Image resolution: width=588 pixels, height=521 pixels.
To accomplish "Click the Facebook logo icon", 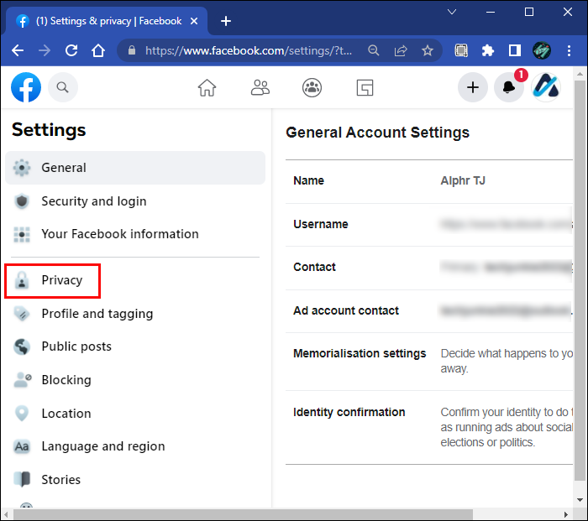I will click(x=27, y=86).
